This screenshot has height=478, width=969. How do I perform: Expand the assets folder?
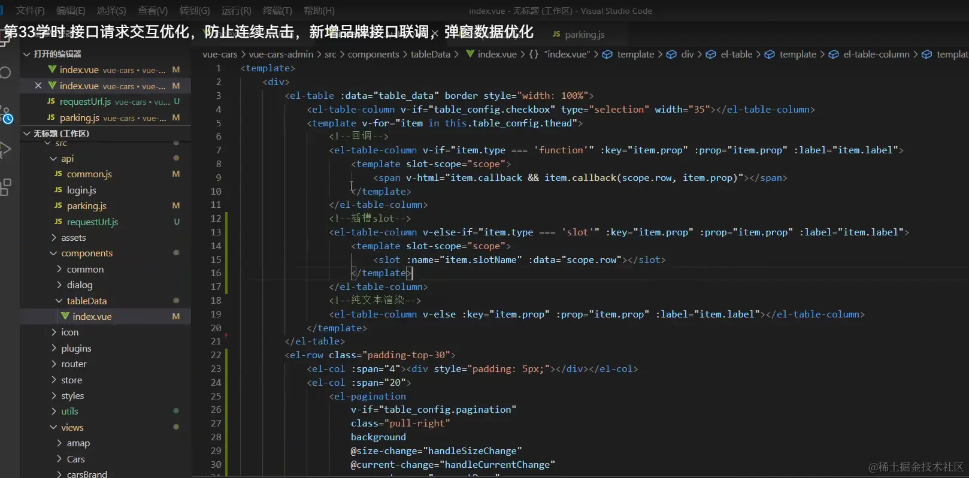[53, 237]
